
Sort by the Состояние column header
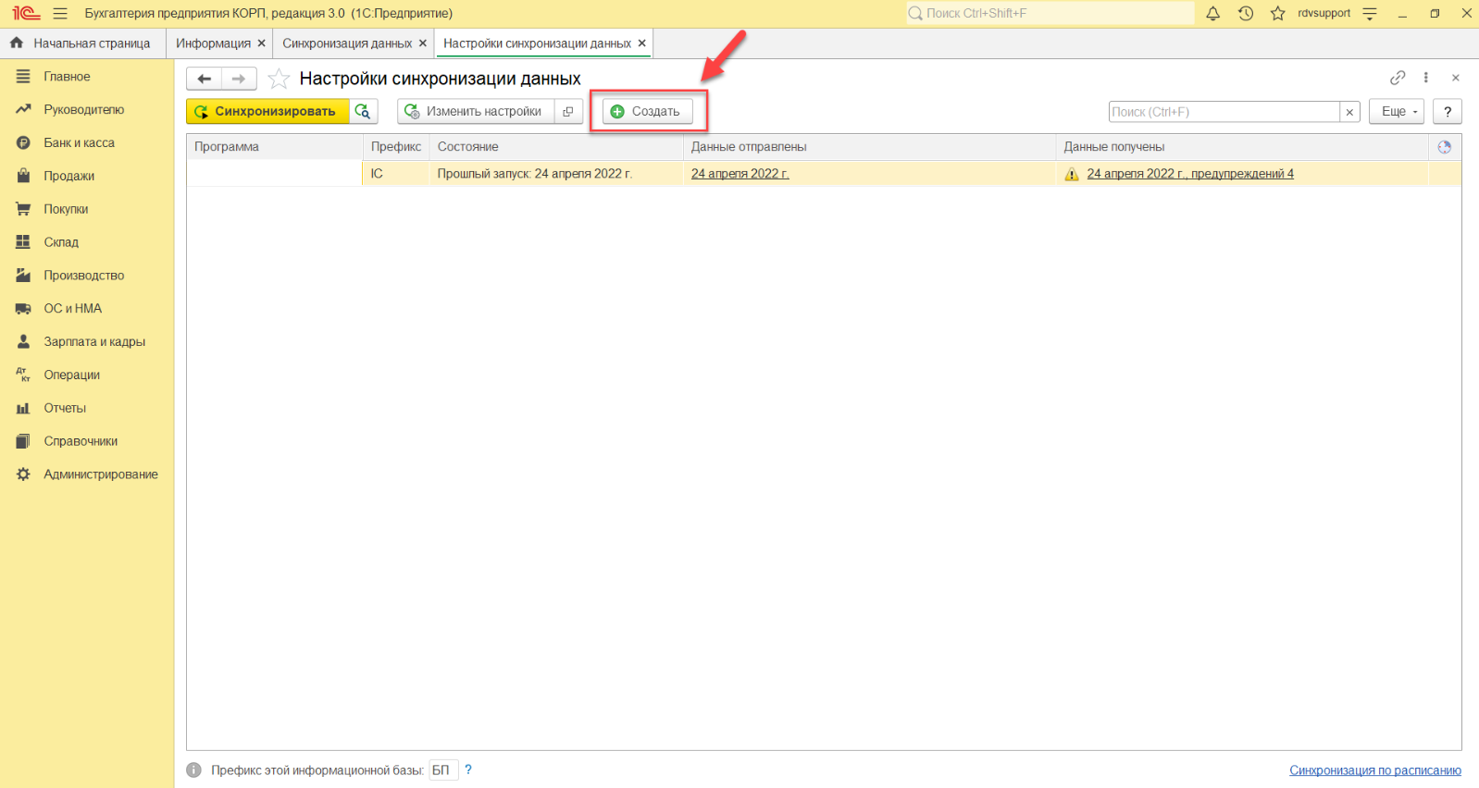coord(556,147)
